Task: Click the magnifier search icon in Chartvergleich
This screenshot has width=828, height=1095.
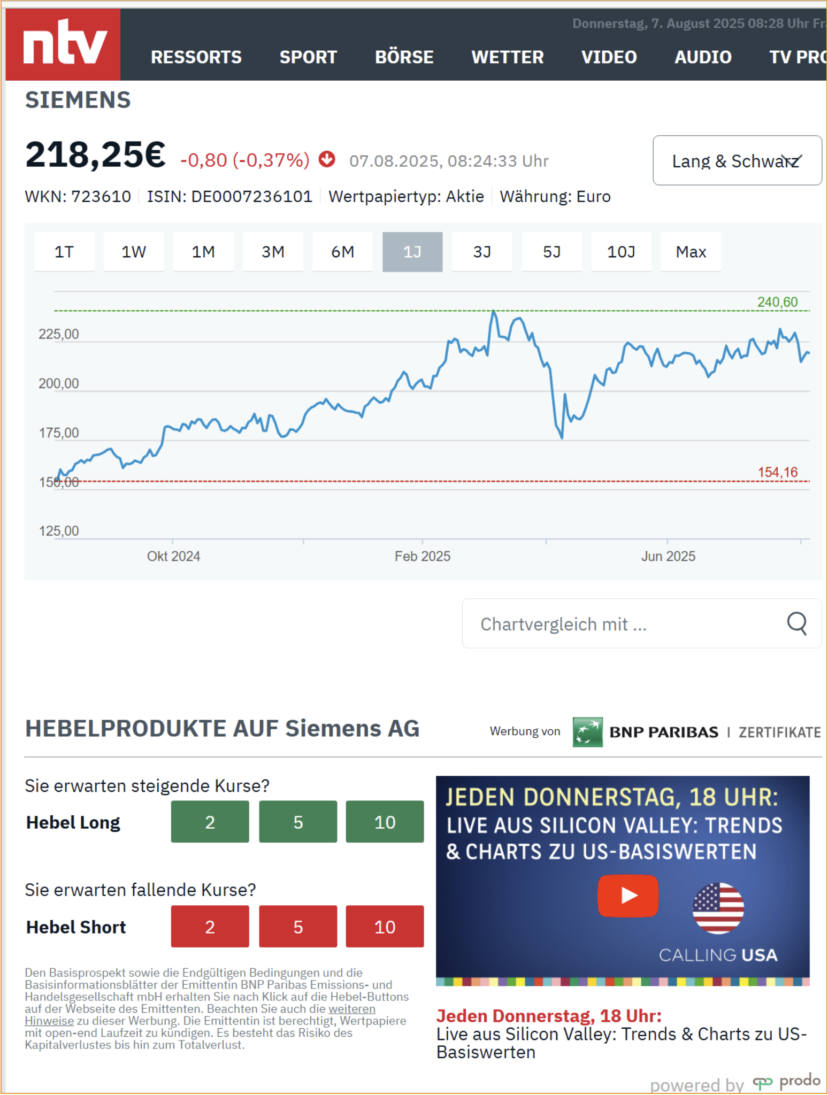Action: (796, 623)
